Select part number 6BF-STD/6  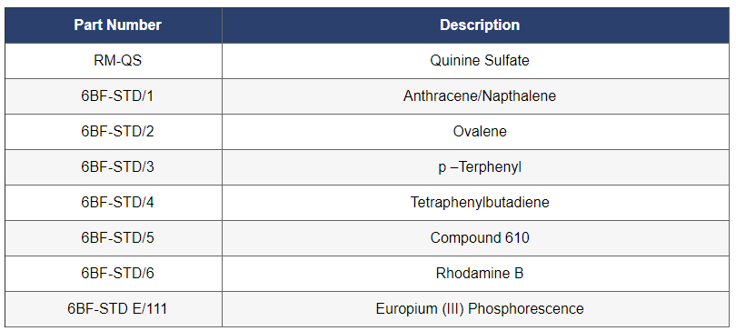[113, 274]
